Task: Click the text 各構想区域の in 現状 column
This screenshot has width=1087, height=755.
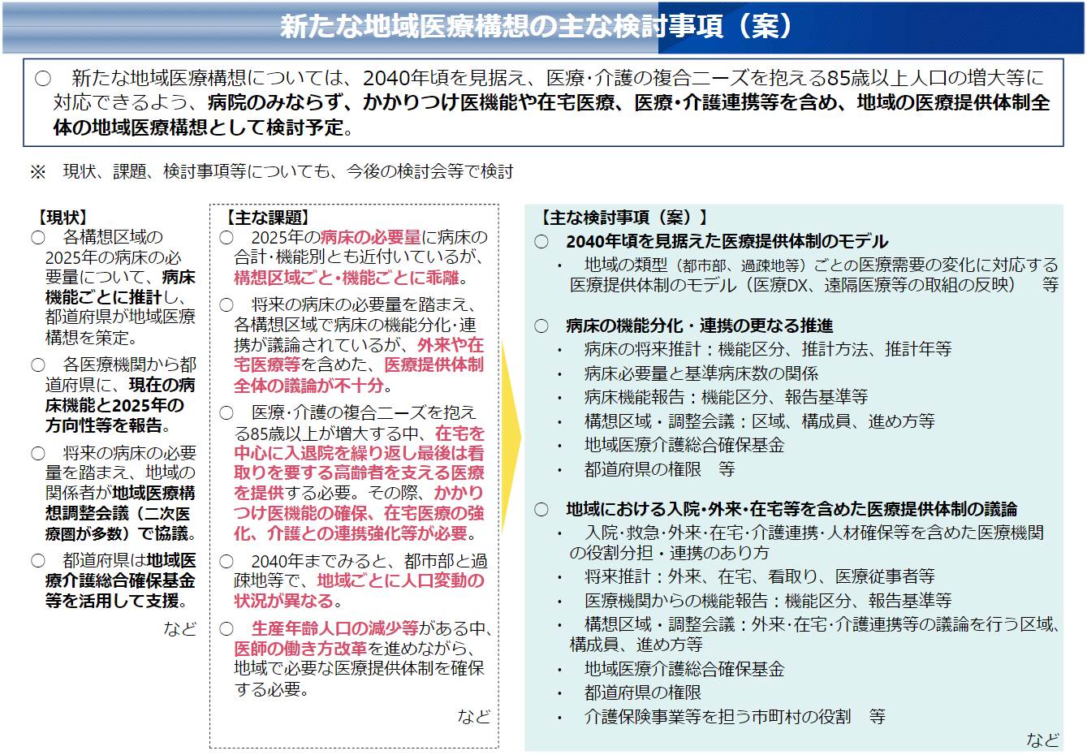Action: pyautogui.click(x=113, y=237)
